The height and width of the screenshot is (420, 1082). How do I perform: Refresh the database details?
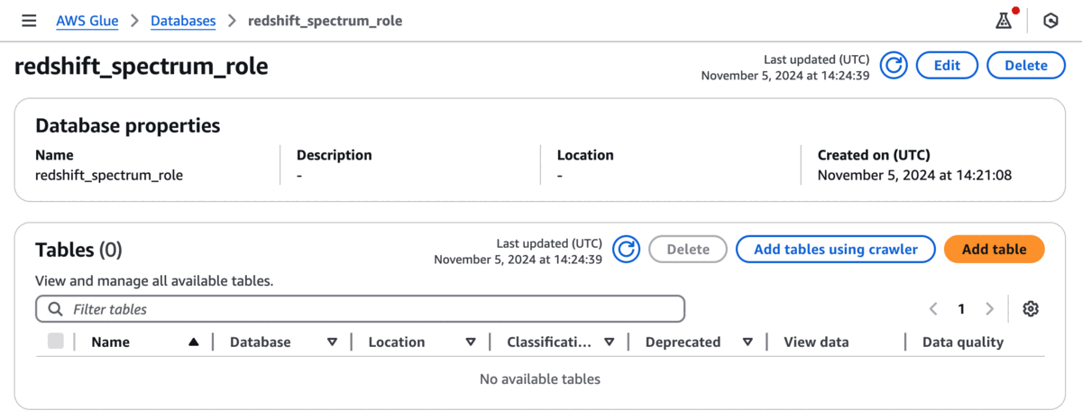coord(894,66)
